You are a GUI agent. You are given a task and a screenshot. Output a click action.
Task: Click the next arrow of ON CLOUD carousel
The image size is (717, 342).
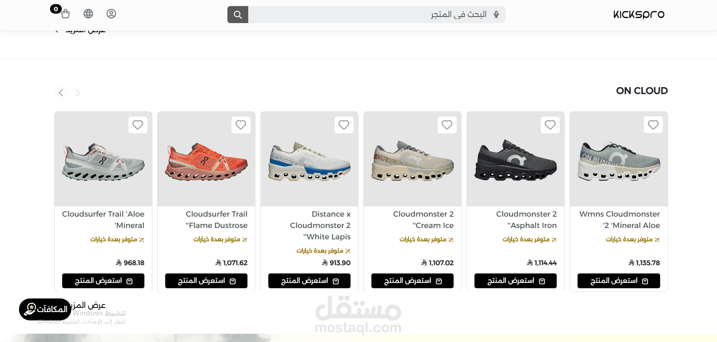[x=78, y=92]
